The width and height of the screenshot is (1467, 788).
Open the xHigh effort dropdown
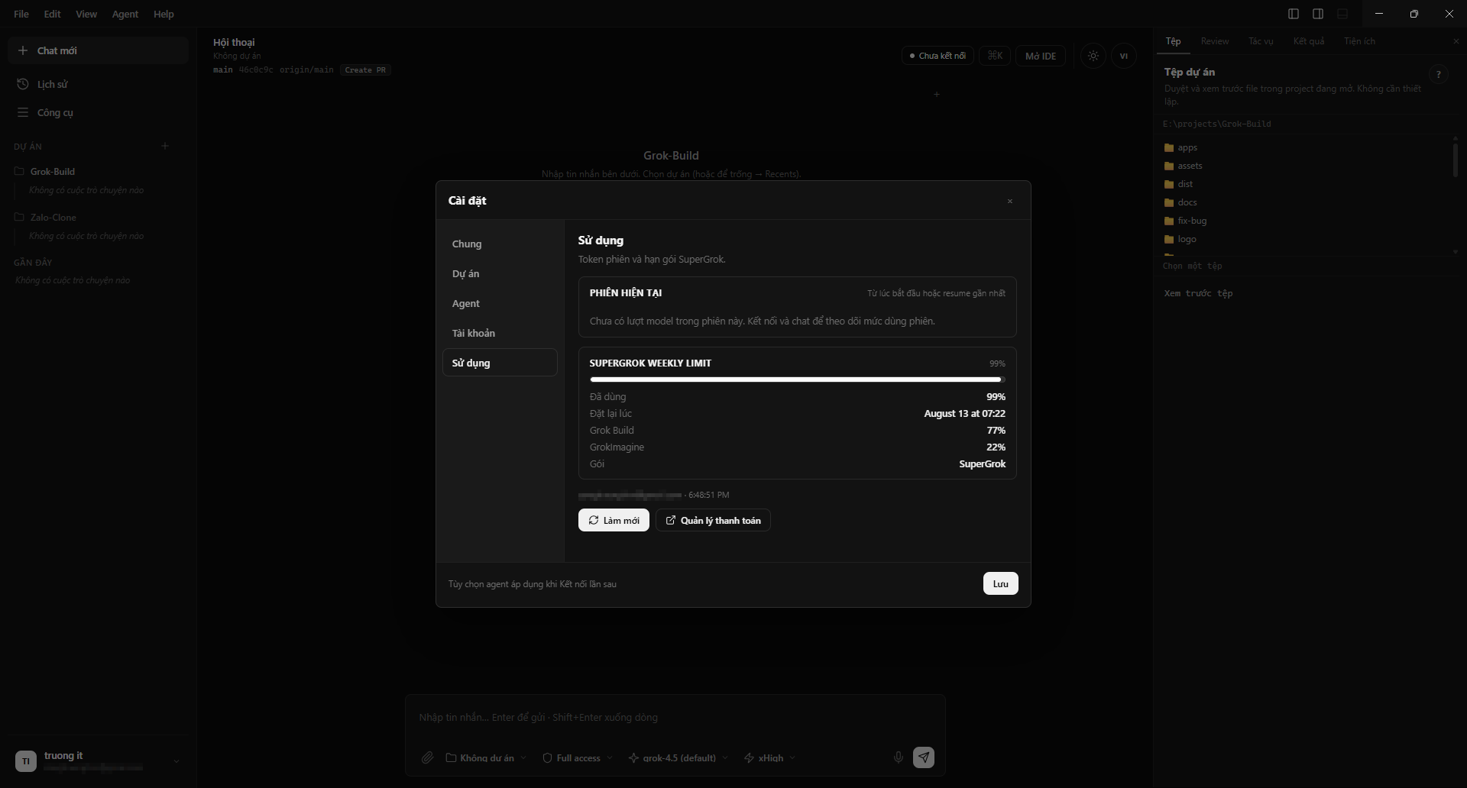point(769,758)
